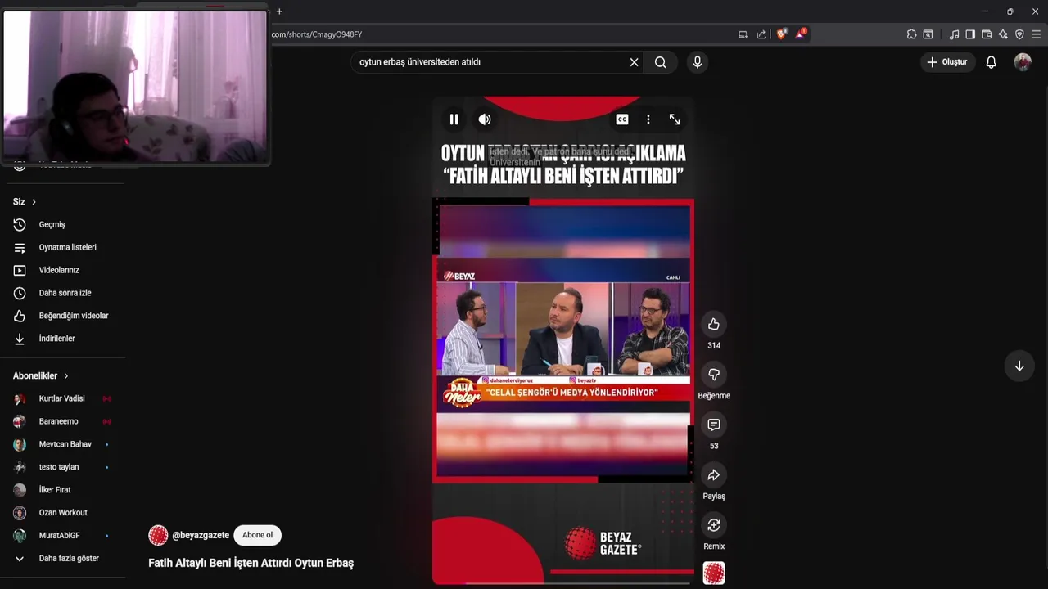
Task: Click the search magnifier button
Action: (x=661, y=62)
